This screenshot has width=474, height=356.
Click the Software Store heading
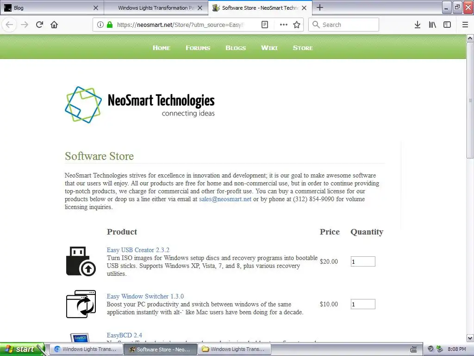[x=99, y=156]
